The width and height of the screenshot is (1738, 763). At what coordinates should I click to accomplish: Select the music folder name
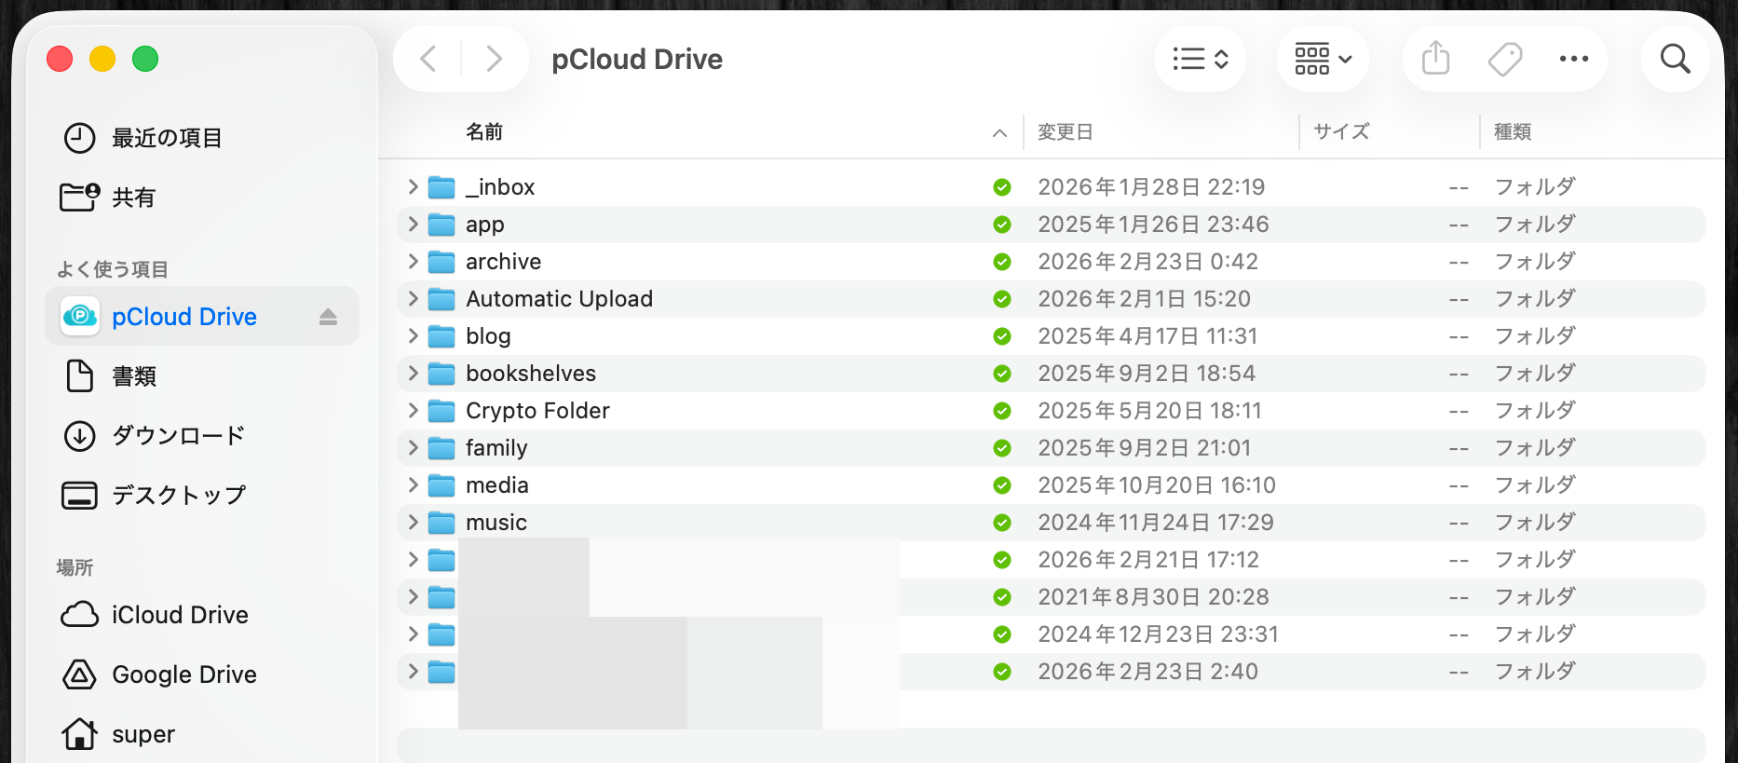pos(496,523)
